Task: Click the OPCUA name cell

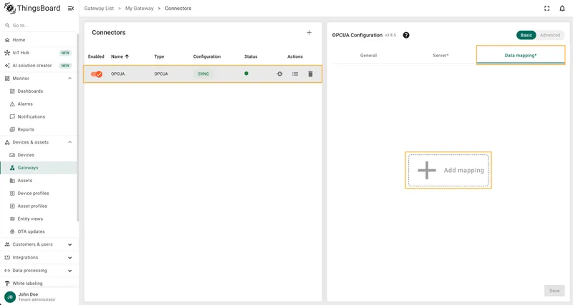Action: [118, 74]
